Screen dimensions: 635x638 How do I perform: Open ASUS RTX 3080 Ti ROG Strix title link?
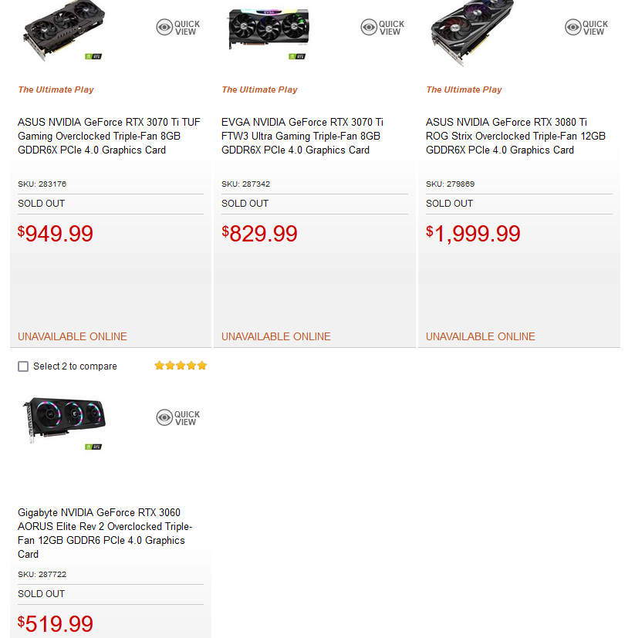[x=515, y=136]
